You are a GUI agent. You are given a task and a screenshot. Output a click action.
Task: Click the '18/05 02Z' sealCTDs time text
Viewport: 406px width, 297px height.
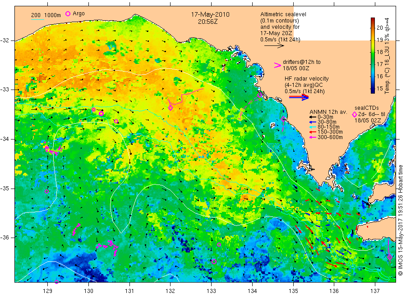click(367, 121)
